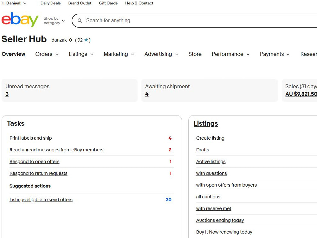The width and height of the screenshot is (317, 238).
Task: Open Active listings link
Action: pos(211,162)
